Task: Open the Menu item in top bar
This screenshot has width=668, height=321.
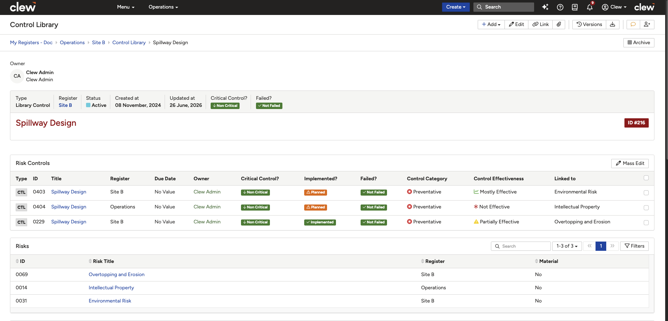Action: tap(126, 7)
